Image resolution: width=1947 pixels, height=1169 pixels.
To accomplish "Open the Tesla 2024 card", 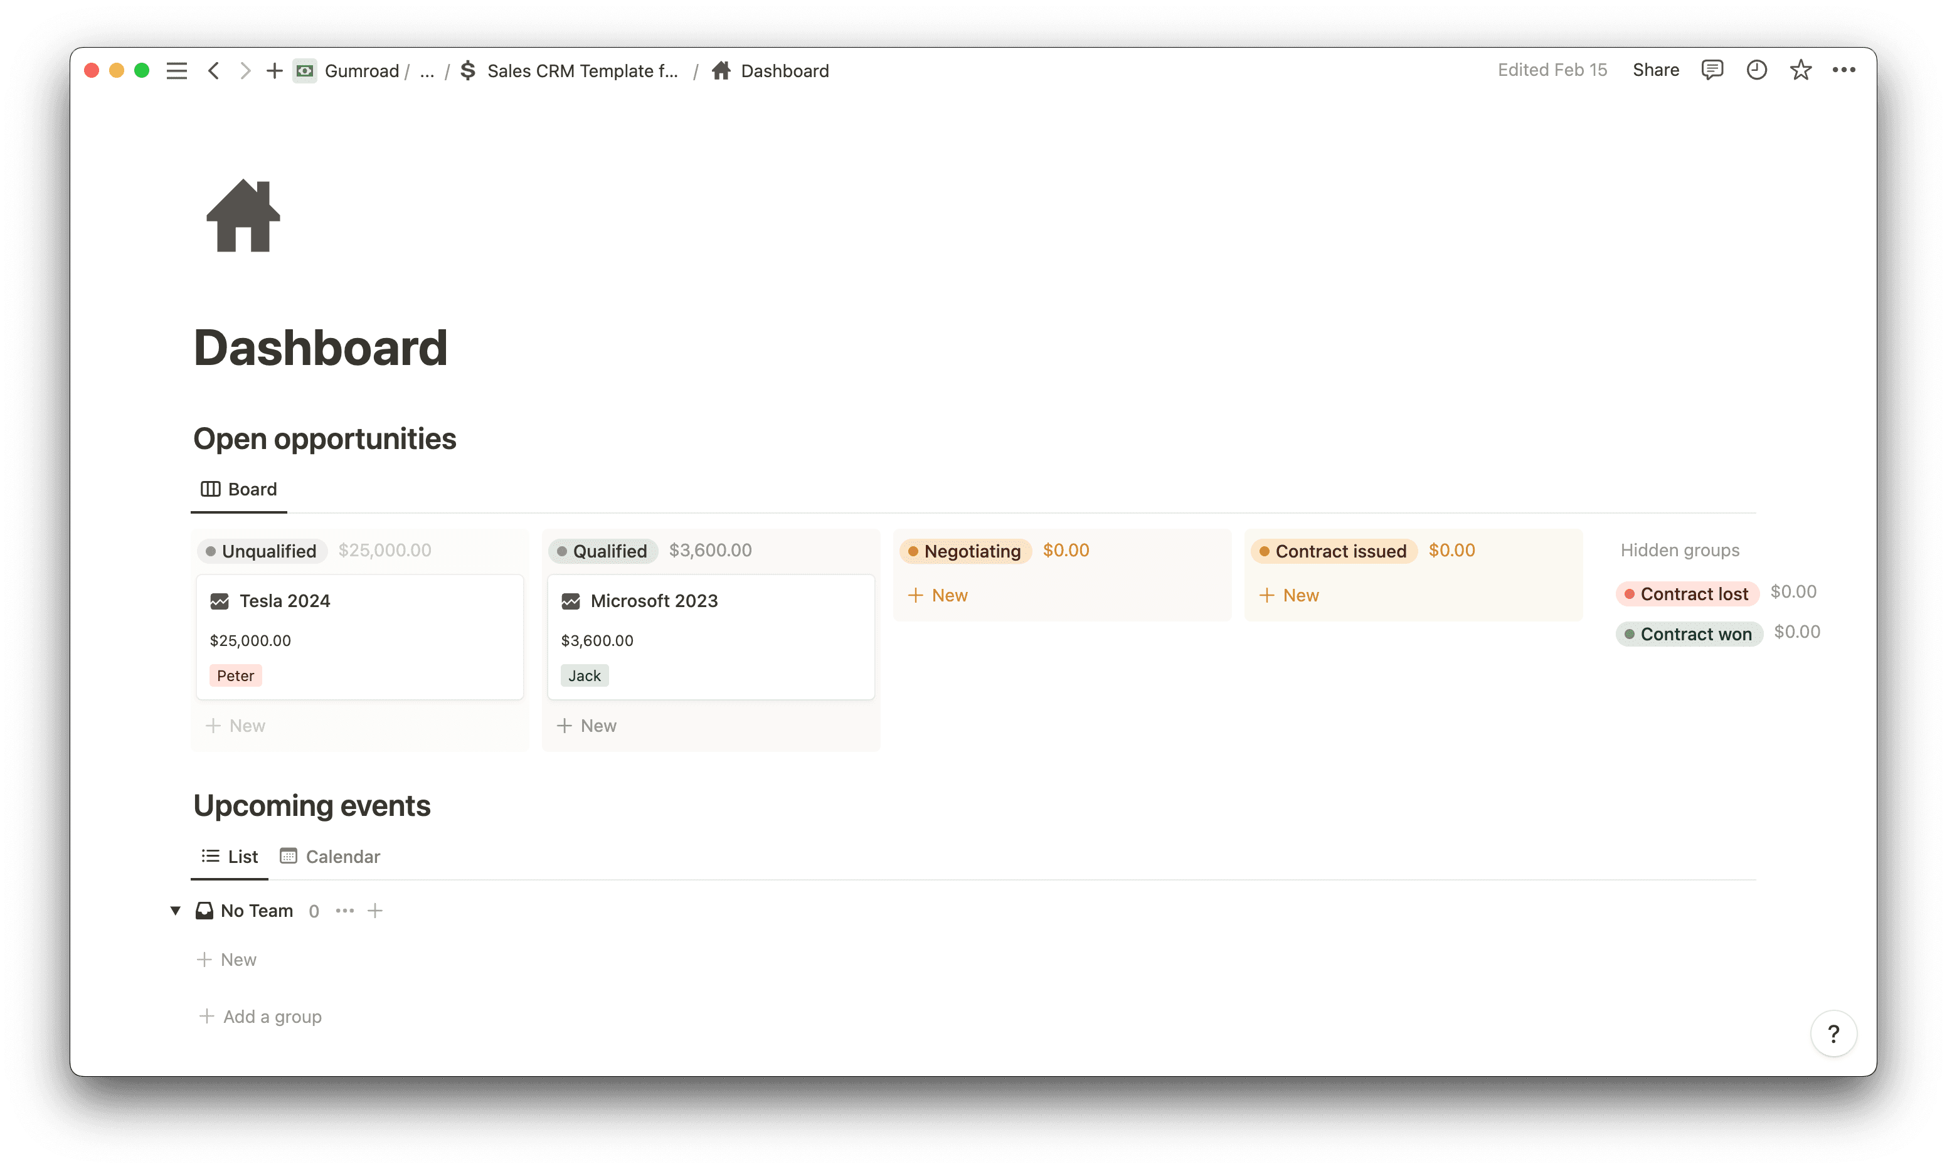I will pyautogui.click(x=360, y=637).
